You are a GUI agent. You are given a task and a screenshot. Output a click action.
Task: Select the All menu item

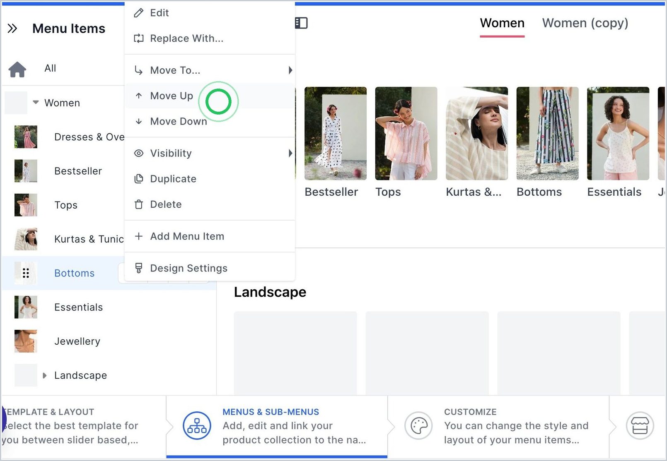pyautogui.click(x=50, y=68)
